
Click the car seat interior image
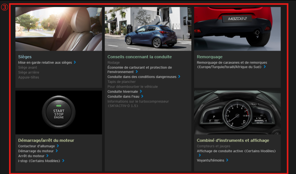(59, 29)
